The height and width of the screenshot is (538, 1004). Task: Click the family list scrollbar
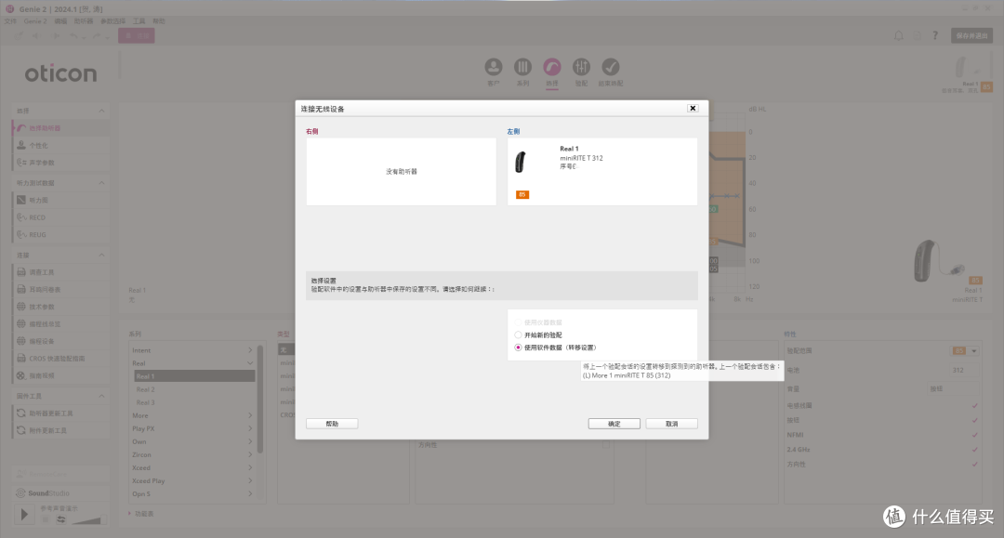260,400
